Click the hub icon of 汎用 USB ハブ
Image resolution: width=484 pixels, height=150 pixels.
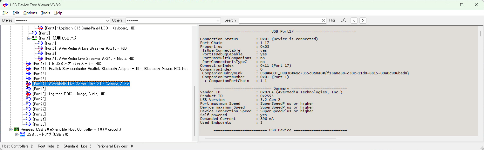(x=35, y=38)
